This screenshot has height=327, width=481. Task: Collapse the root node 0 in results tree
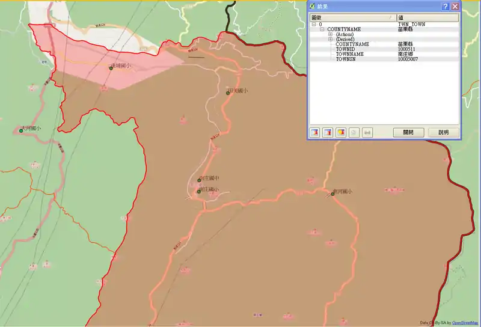coord(314,25)
